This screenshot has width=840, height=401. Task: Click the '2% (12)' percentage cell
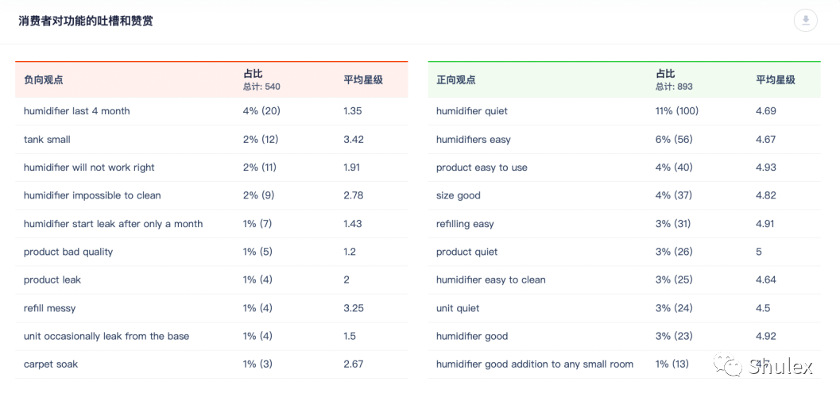pyautogui.click(x=261, y=140)
